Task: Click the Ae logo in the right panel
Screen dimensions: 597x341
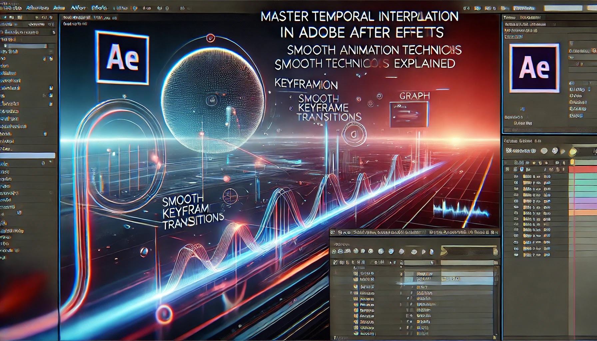Action: coord(534,68)
